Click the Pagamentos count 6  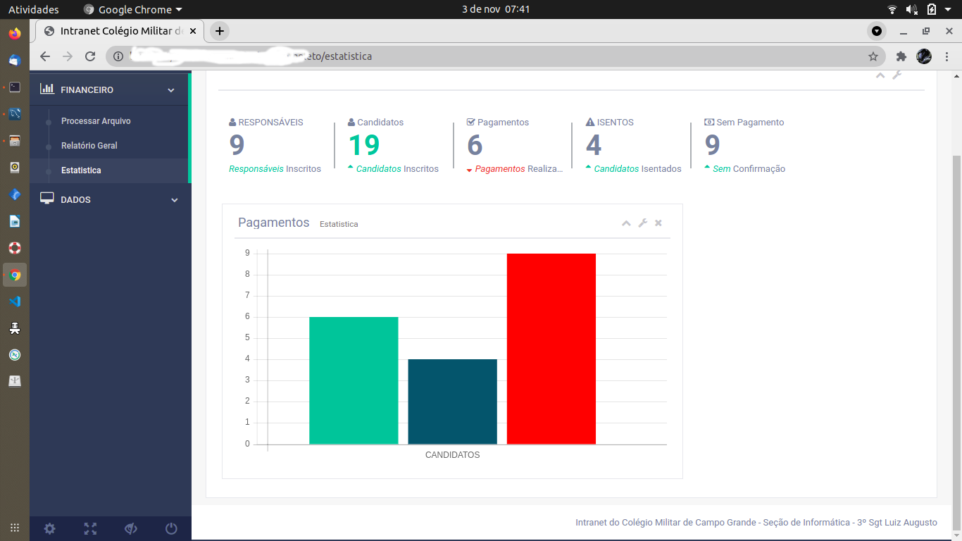pos(475,145)
